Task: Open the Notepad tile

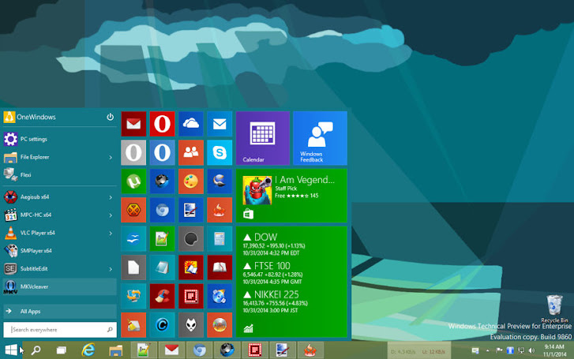Action: click(x=162, y=267)
